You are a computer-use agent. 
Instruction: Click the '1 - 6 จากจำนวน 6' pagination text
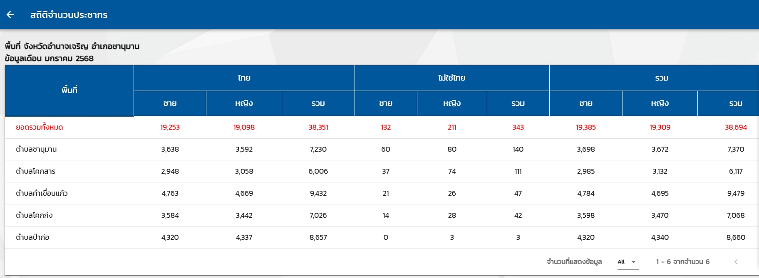[682, 262]
